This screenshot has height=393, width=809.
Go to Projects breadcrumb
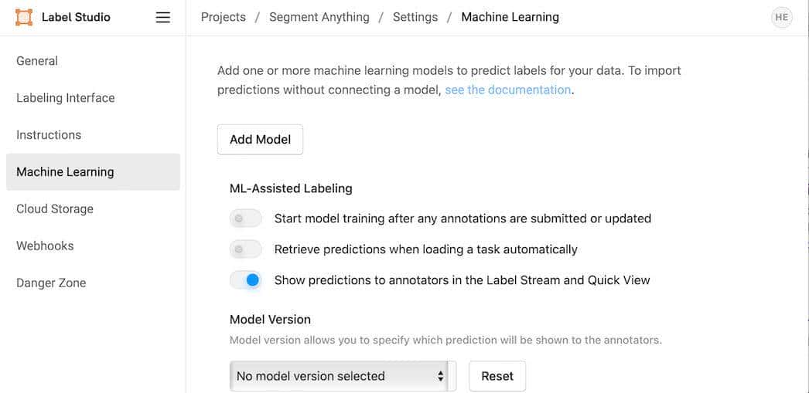(224, 17)
